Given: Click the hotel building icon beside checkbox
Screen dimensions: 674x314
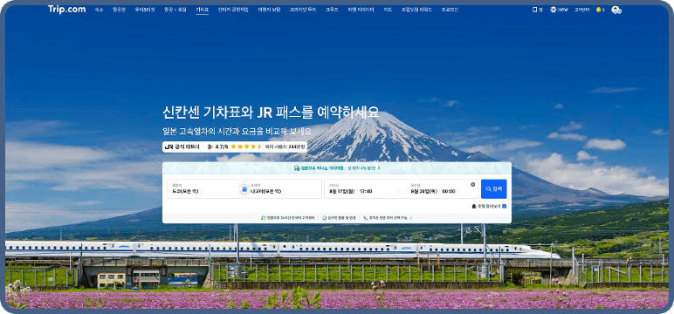Looking at the screenshot, I should (474, 206).
